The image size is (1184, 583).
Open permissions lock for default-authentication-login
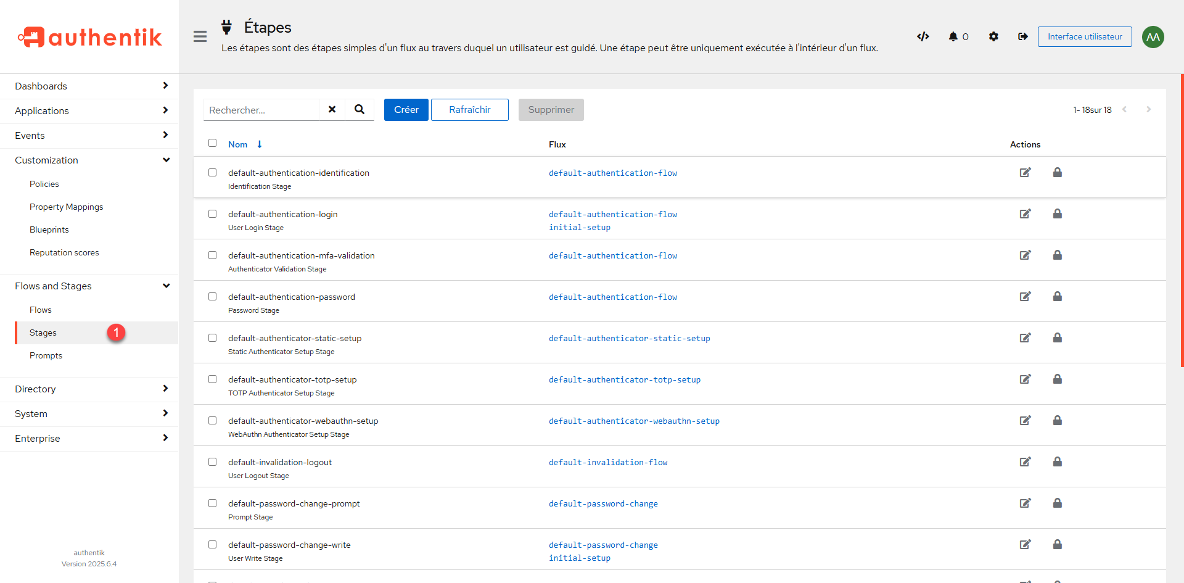(1057, 214)
